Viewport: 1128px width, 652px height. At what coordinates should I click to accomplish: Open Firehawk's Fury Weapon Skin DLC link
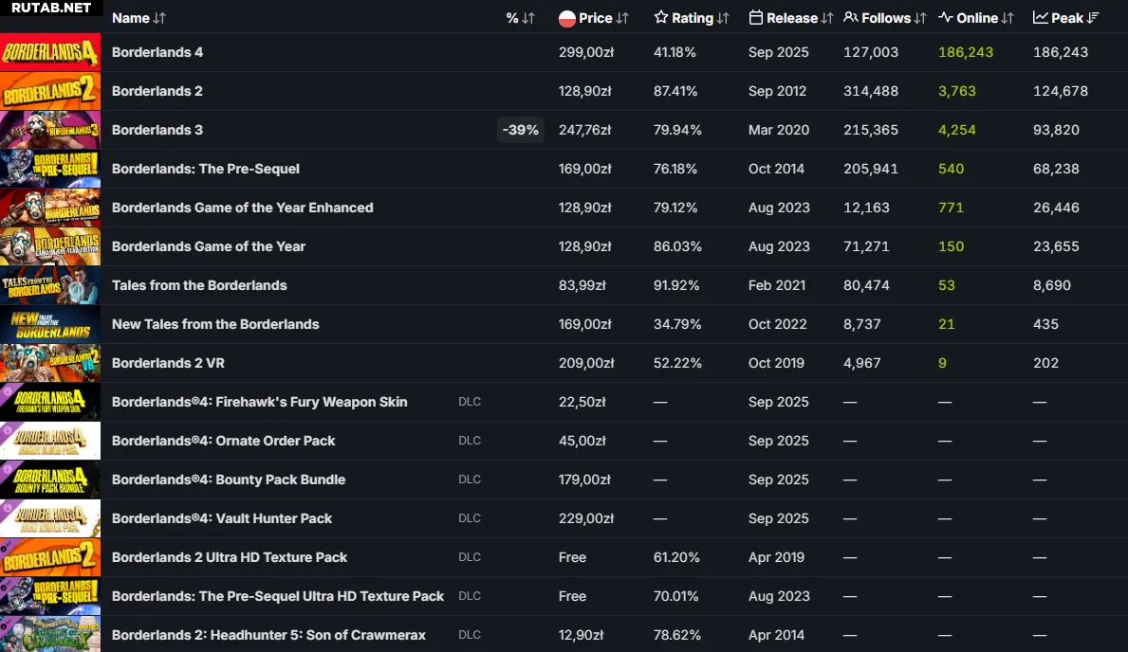point(260,402)
